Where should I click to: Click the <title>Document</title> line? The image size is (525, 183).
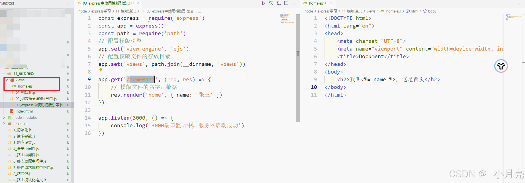(x=373, y=57)
